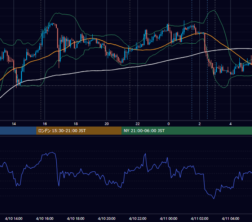Screen dimensions: 252x222
Task: Click the 0 hour axis label
Action: coord(169,124)
